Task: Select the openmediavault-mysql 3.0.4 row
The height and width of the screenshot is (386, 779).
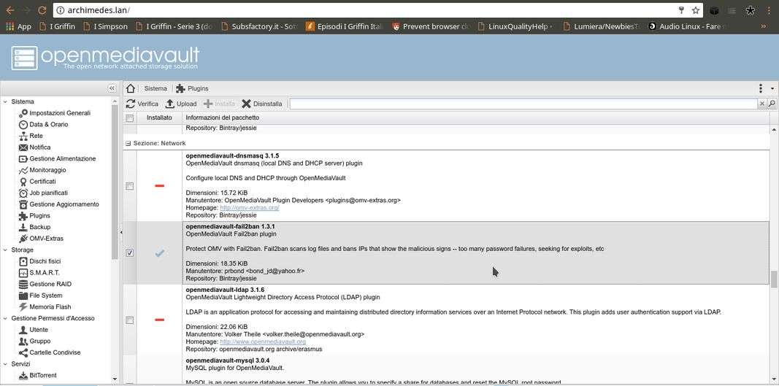Action: coord(445,370)
